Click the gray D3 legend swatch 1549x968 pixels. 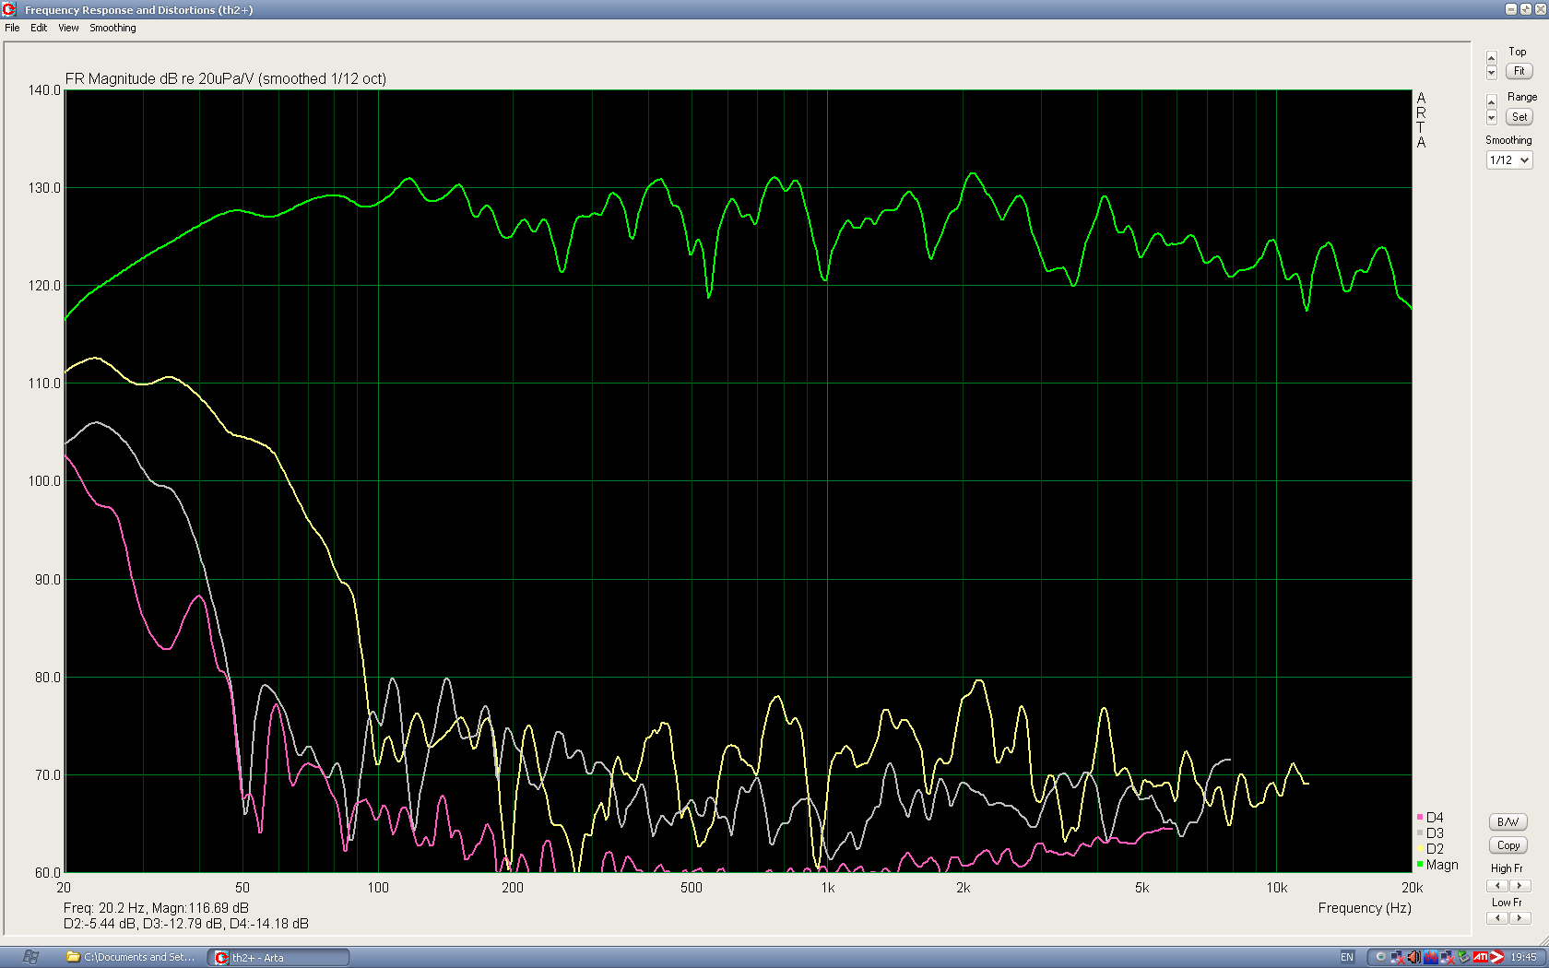click(x=1420, y=833)
